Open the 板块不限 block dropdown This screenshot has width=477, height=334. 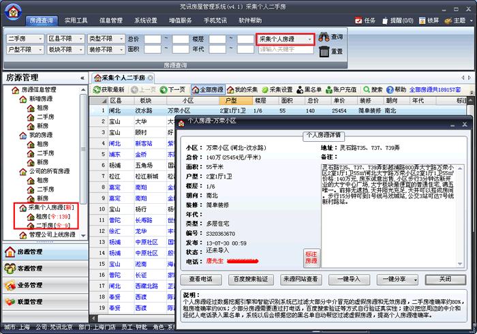(66, 50)
